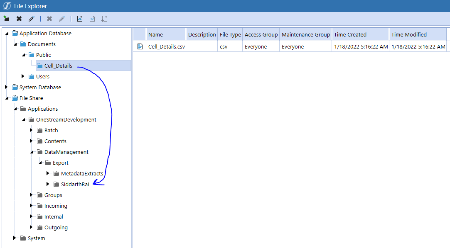Click the Cell_Details.csv document icon

139,46
